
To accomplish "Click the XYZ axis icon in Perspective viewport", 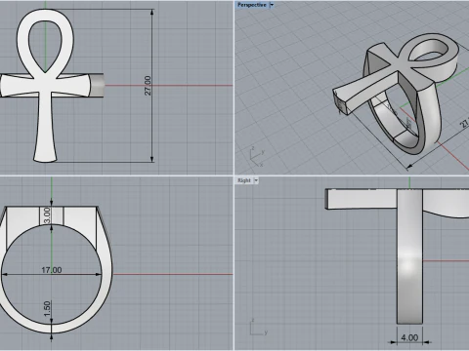I will pos(257,157).
